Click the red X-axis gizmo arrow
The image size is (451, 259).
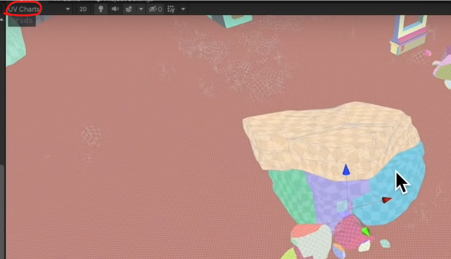point(387,200)
